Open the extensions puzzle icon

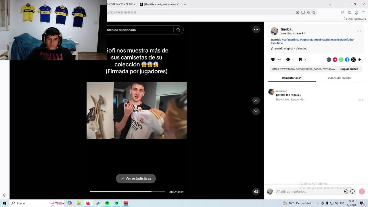point(356,12)
